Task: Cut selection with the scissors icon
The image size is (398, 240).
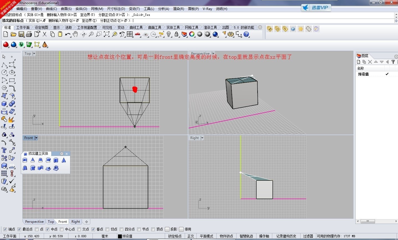Action: (x=45, y=34)
